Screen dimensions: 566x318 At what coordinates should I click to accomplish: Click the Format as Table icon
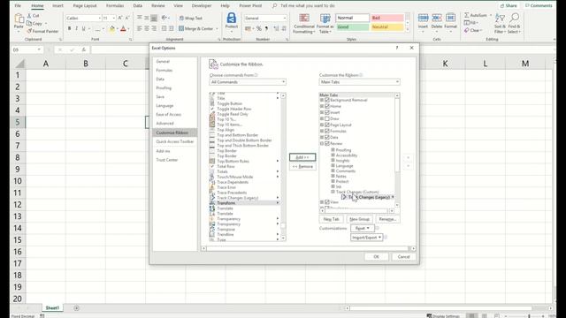325,19
